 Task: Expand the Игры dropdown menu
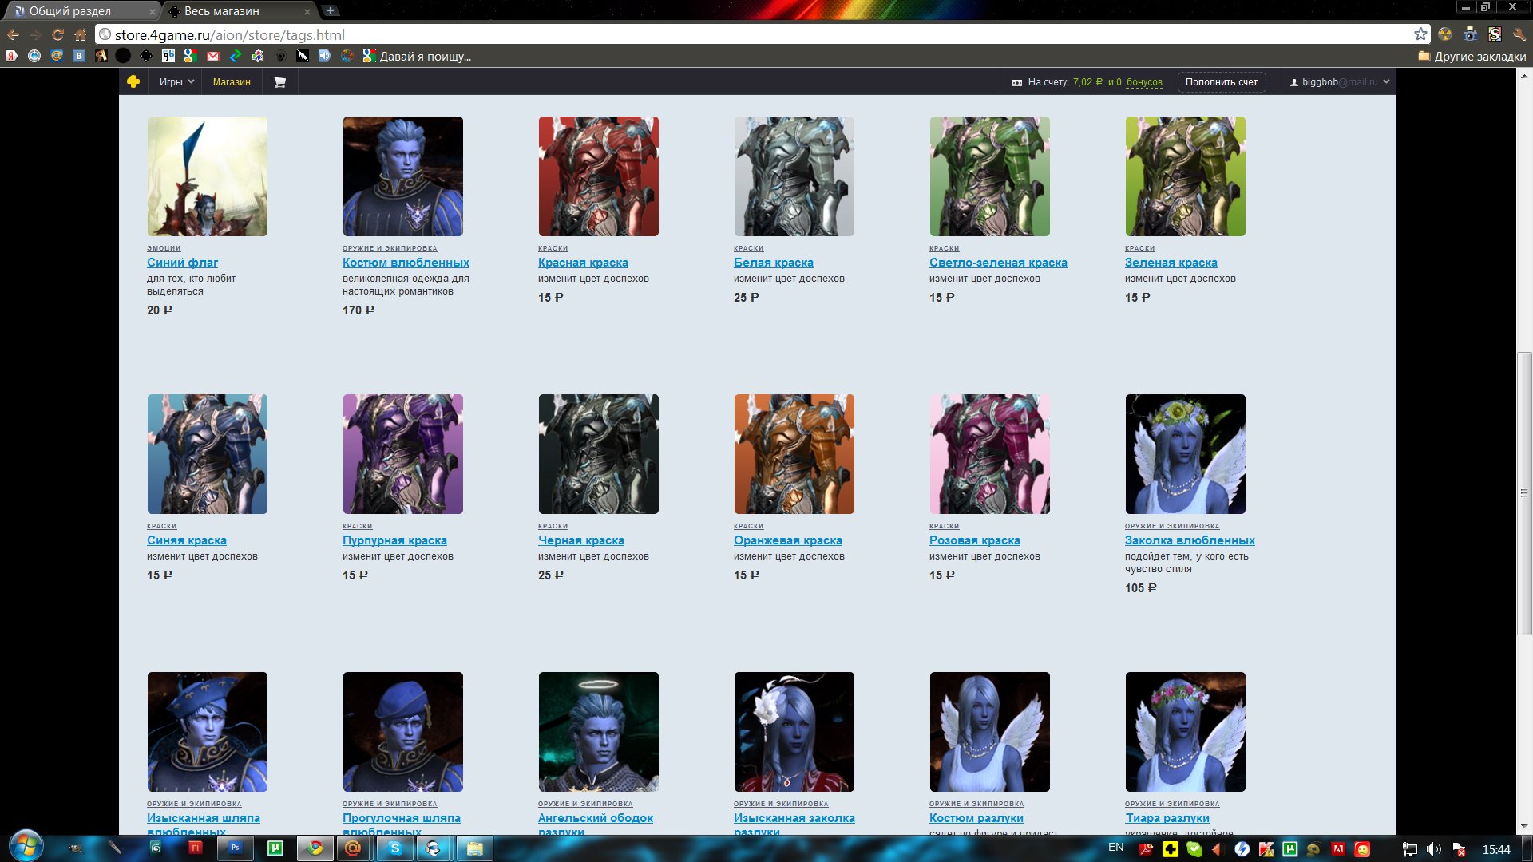pyautogui.click(x=176, y=82)
